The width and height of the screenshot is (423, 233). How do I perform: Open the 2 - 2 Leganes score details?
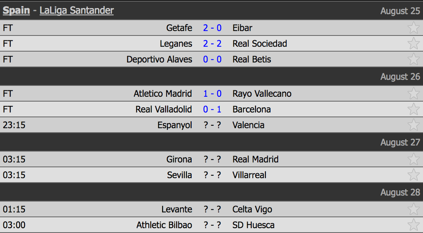[212, 44]
